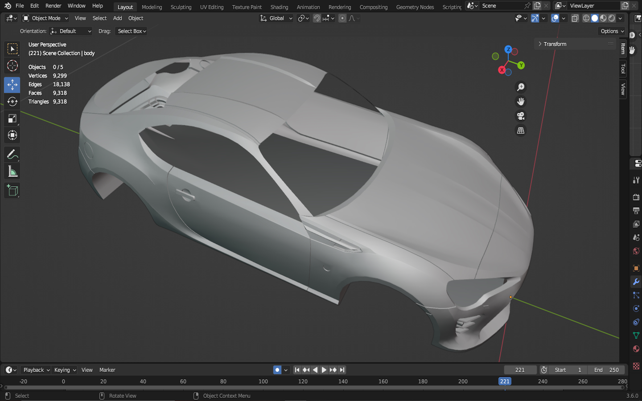Open the Keying dropdown in timeline

pyautogui.click(x=65, y=370)
